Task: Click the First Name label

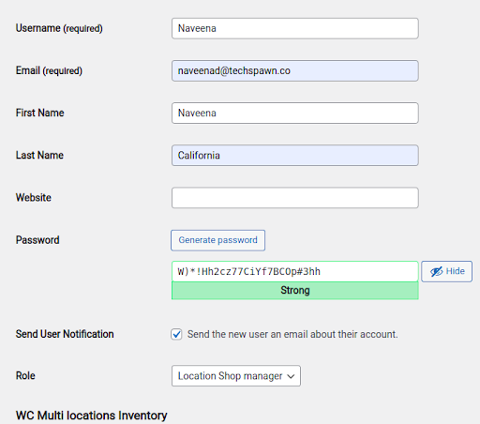Action: (39, 113)
